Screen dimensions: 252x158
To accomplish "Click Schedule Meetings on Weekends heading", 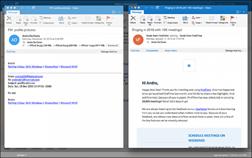I will [206, 138].
